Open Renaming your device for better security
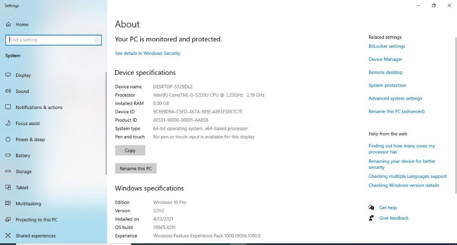 (x=402, y=164)
